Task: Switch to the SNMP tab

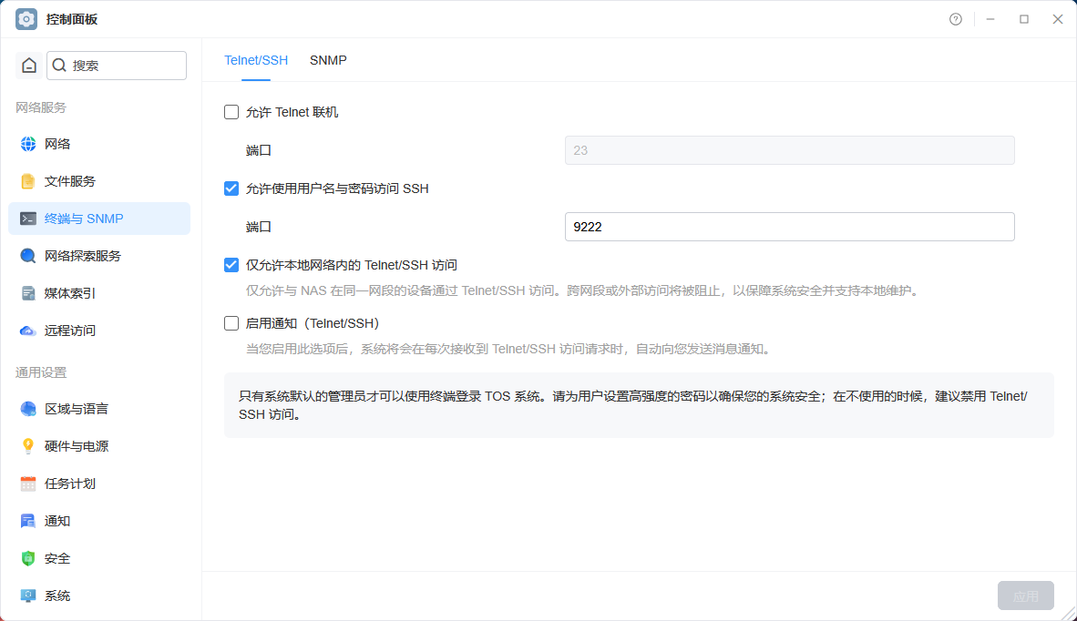Action: pyautogui.click(x=328, y=60)
